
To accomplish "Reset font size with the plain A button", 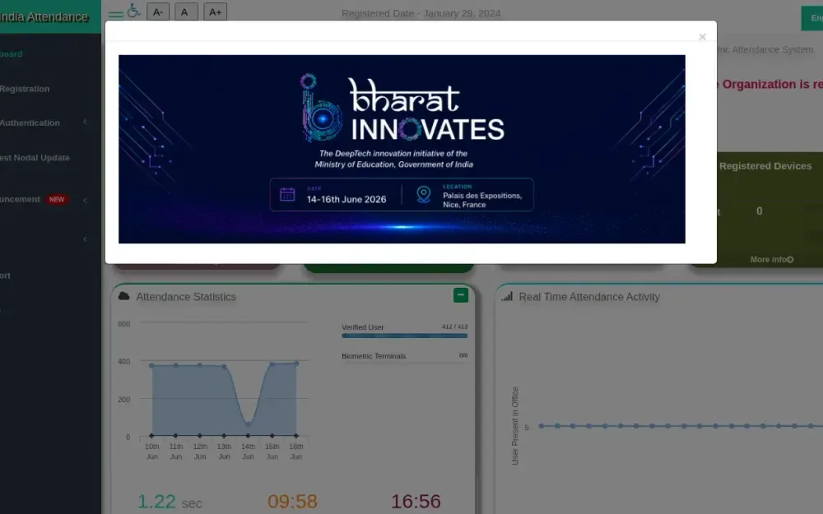I will click(184, 12).
